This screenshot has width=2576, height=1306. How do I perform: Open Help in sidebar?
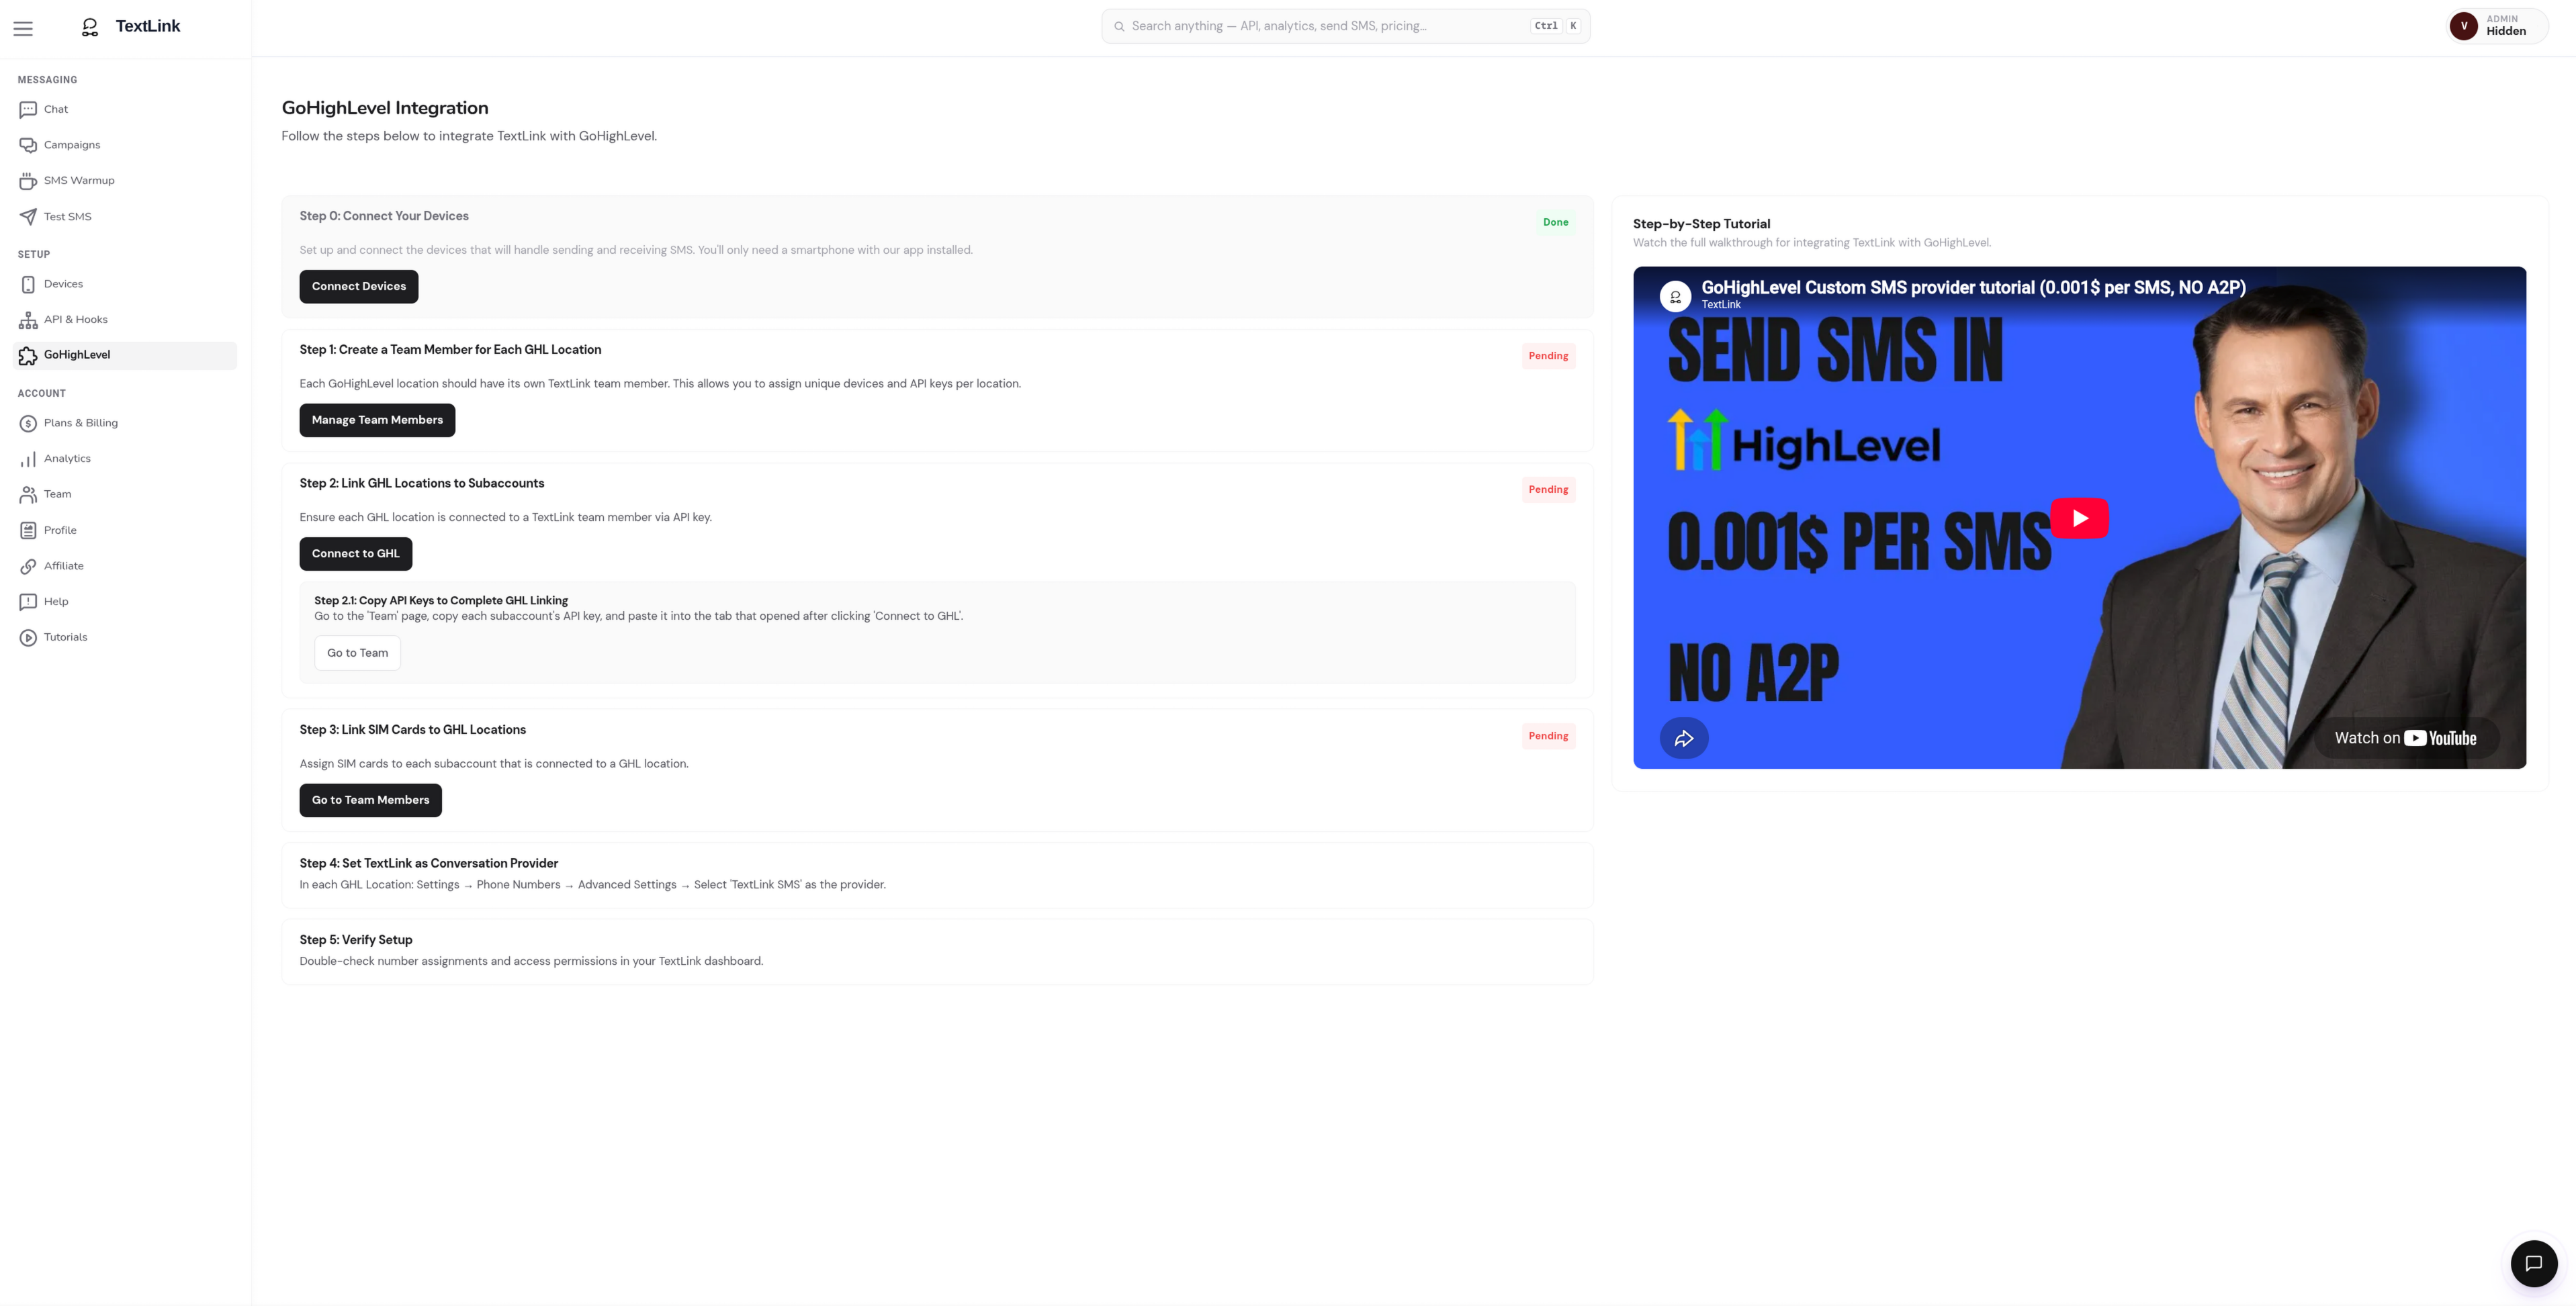coord(125,602)
